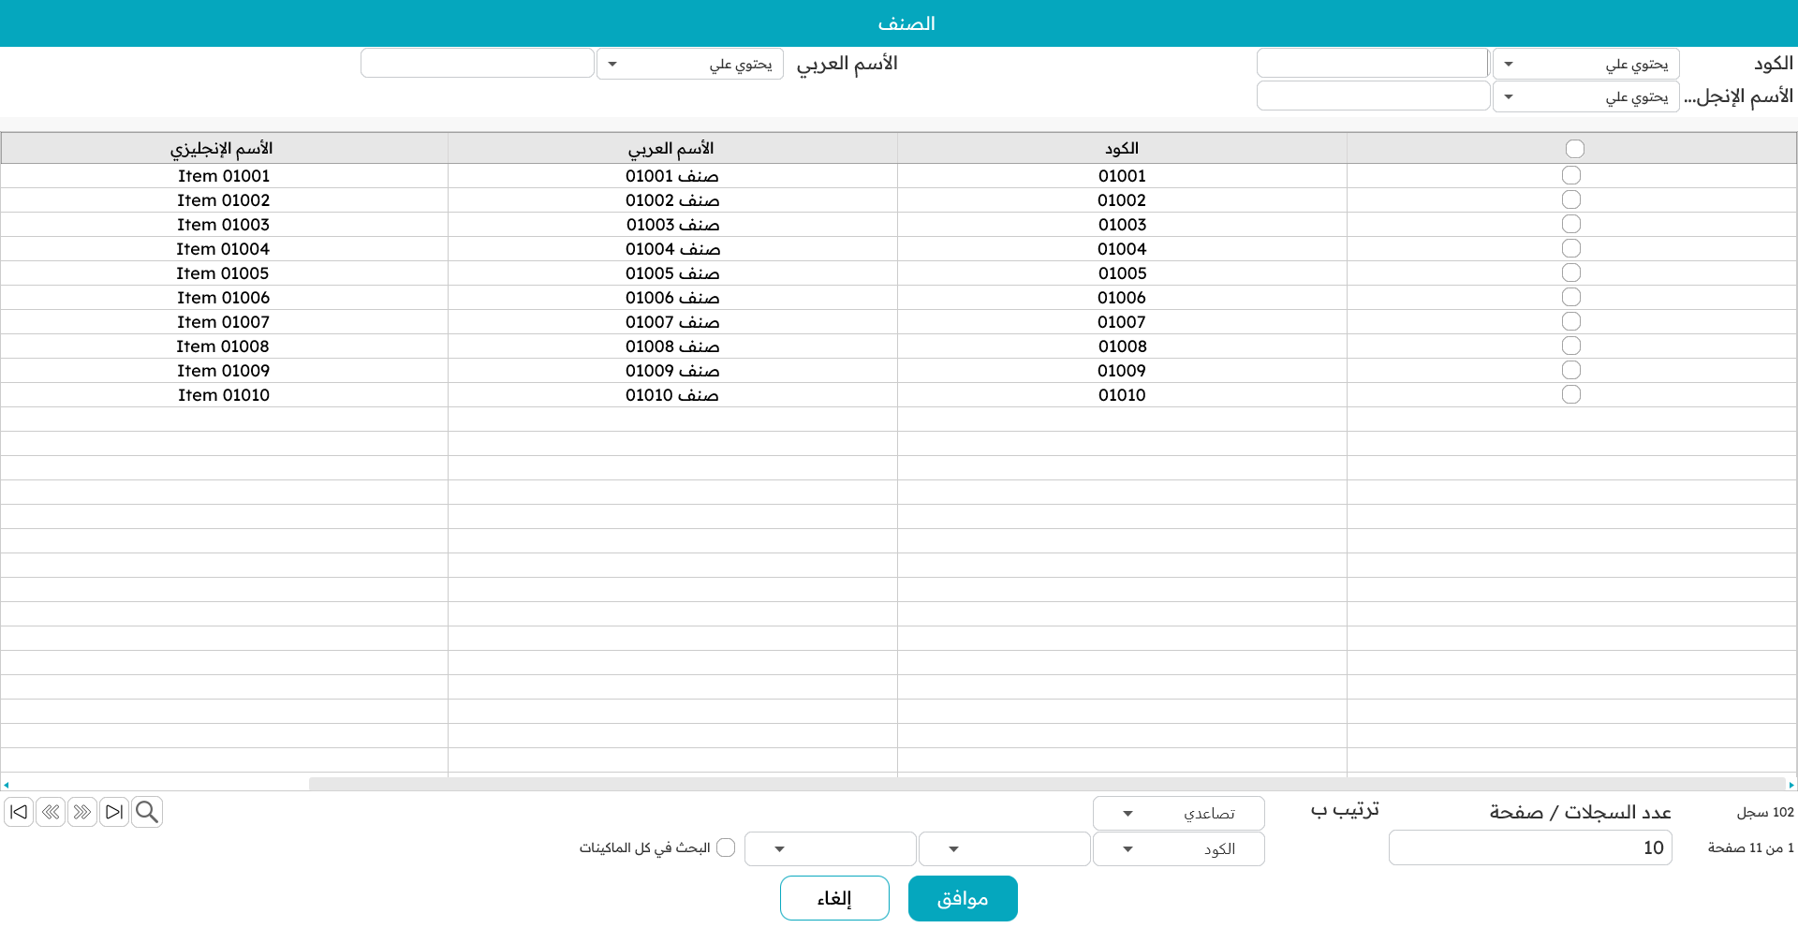The height and width of the screenshot is (943, 1798).
Task: Select the checkbox for row 01002
Action: point(1571,199)
